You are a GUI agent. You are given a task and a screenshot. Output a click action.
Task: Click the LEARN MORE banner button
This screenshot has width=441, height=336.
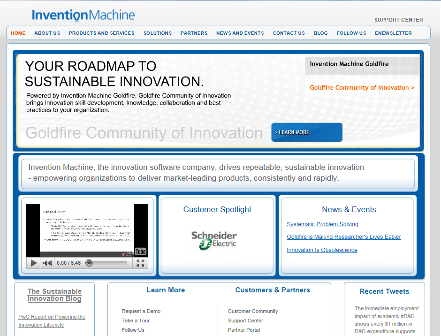[307, 132]
